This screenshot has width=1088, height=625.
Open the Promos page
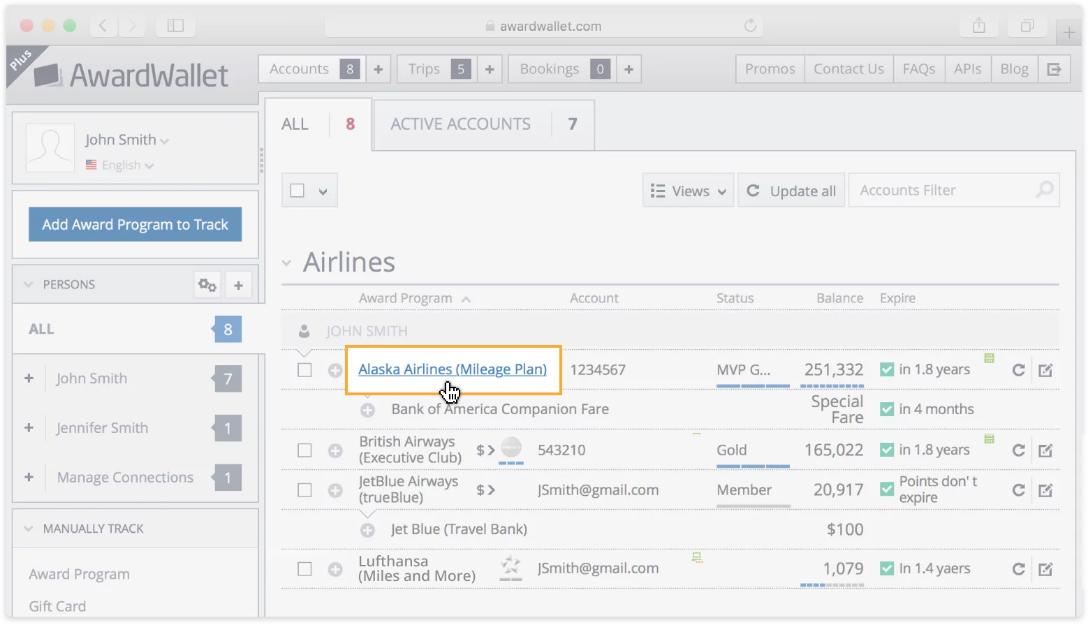click(x=770, y=69)
